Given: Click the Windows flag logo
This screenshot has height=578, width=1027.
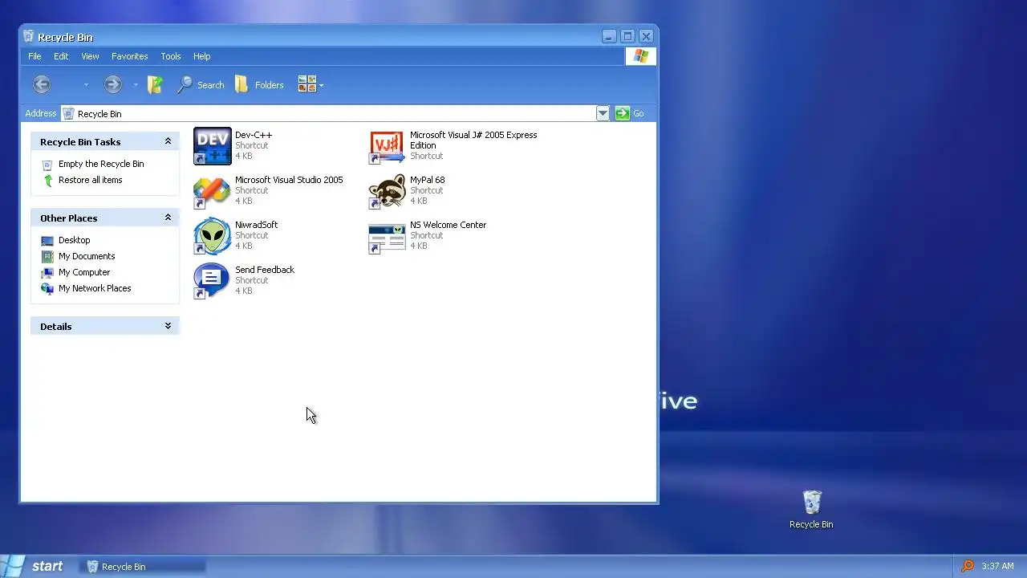Looking at the screenshot, I should pyautogui.click(x=640, y=56).
